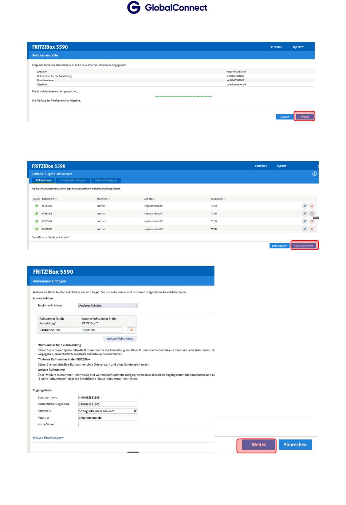Screen dimensions: 346x505
Task: Edit number 65581803 with its pencil icon
Action: pos(305,214)
